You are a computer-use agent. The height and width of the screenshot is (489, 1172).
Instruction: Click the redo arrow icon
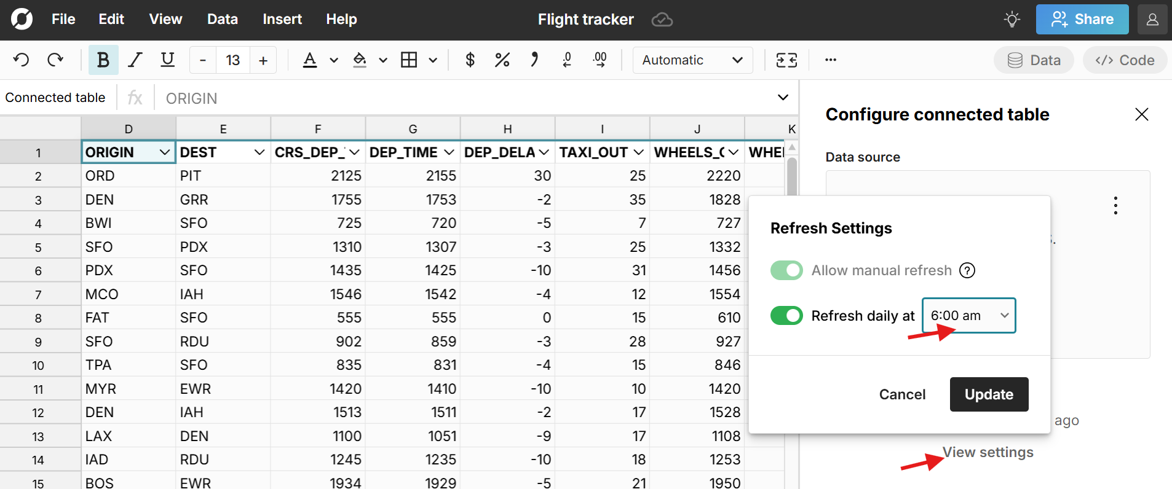[x=55, y=60]
